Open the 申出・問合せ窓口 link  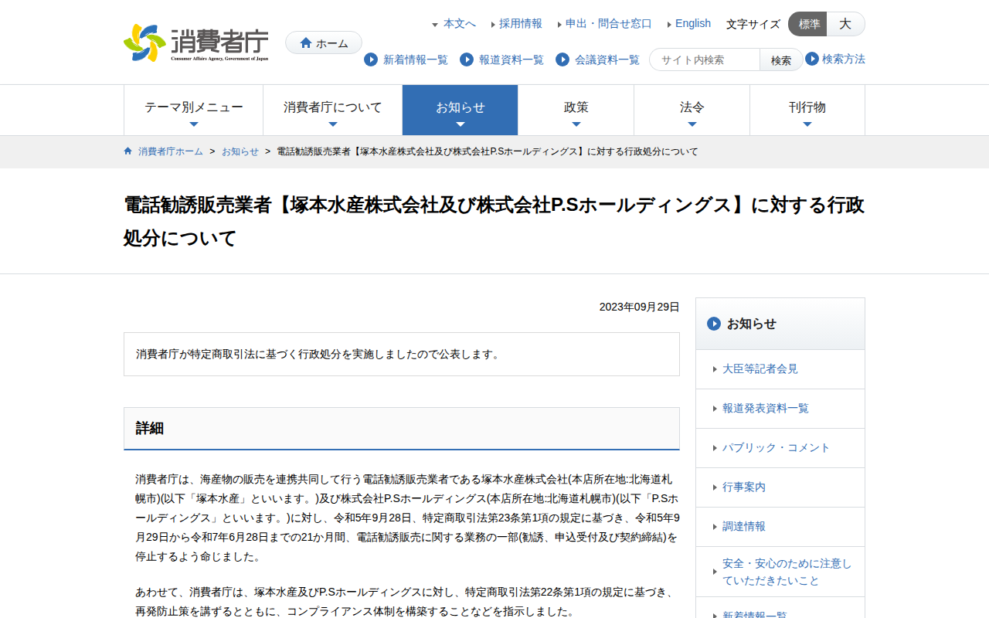click(x=609, y=24)
